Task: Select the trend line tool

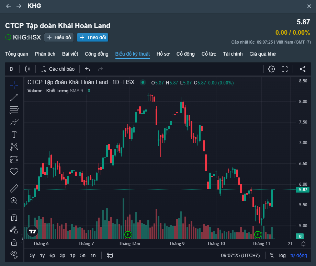Action: (14, 98)
